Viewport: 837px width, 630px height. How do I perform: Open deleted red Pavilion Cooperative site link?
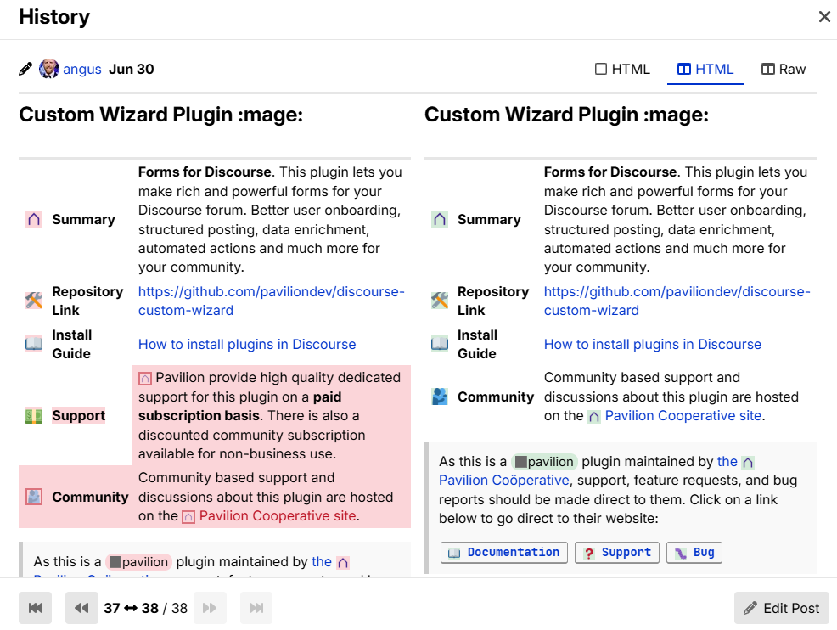click(278, 516)
